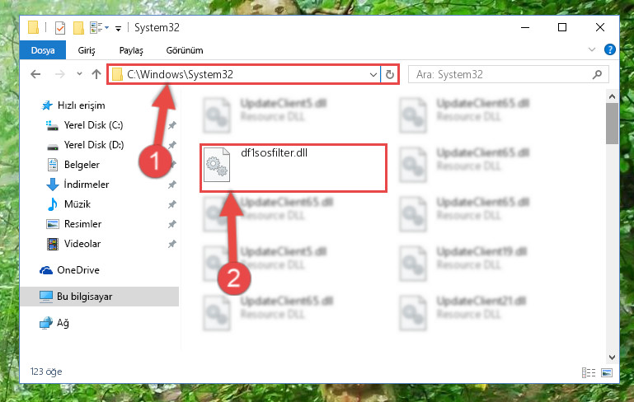Open recent locations dropdown arrow
This screenshot has width=634, height=402.
pos(79,74)
